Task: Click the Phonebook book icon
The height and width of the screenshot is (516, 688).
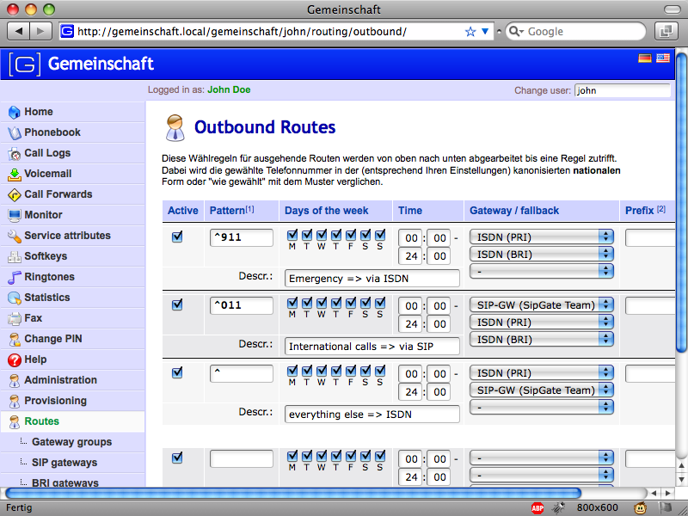Action: coord(14,133)
